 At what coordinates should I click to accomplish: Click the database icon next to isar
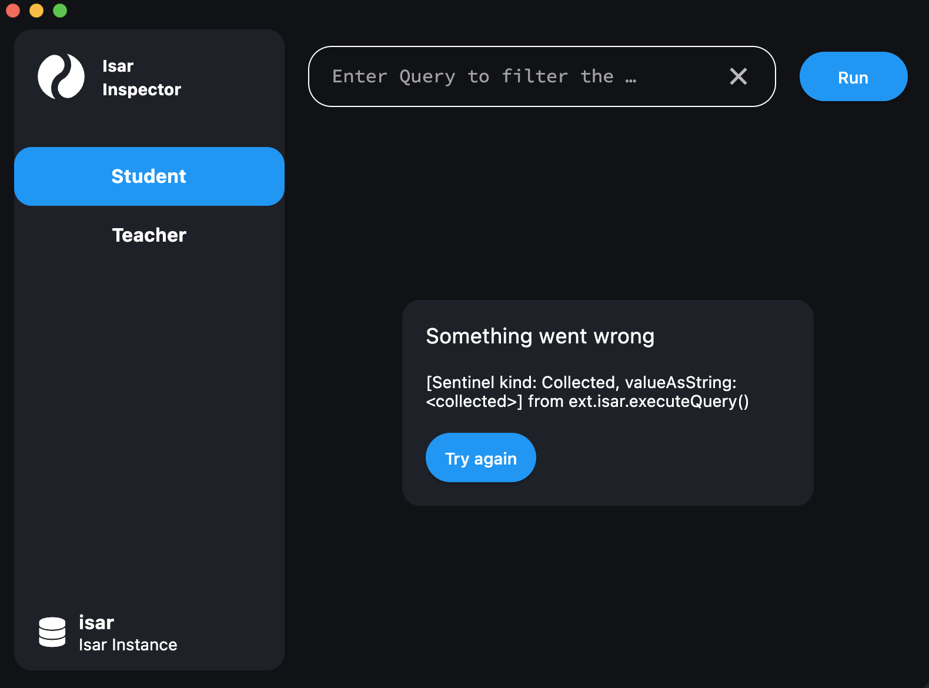pos(52,633)
